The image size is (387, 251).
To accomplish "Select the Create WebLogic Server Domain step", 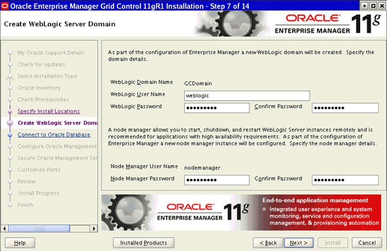I will point(58,123).
